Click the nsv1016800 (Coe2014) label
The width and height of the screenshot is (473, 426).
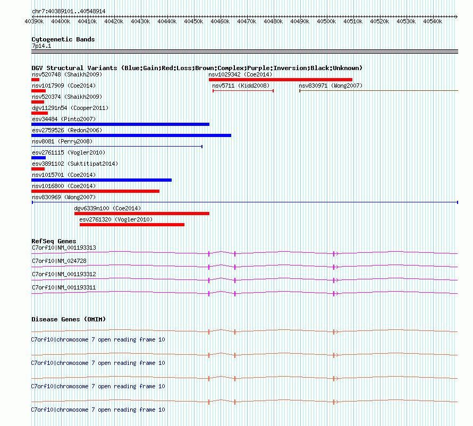[x=64, y=186]
